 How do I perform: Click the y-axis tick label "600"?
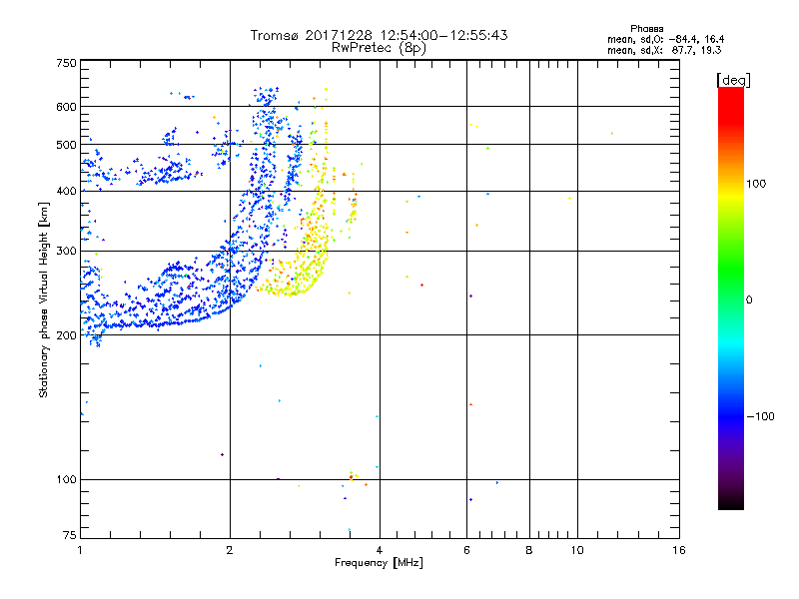click(66, 107)
